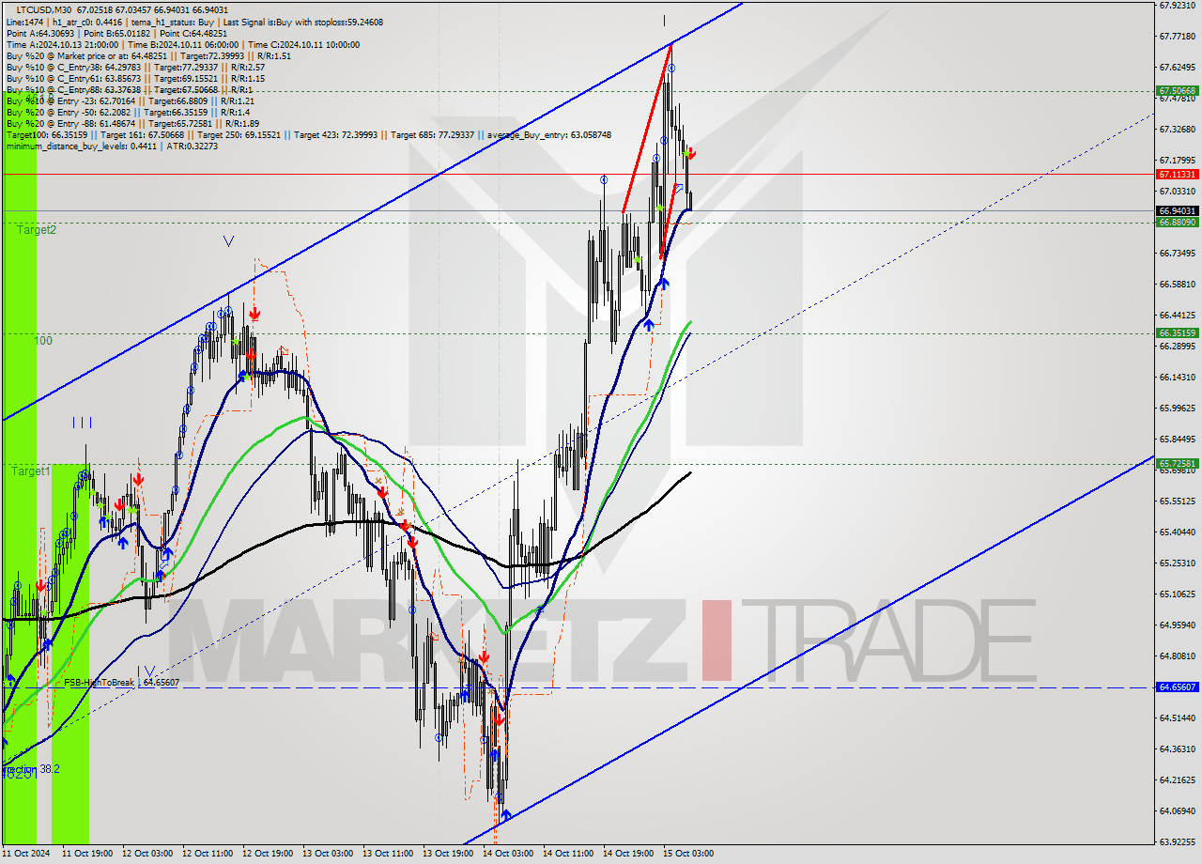Click the '100' level label
1202x864 pixels.
coord(43,341)
